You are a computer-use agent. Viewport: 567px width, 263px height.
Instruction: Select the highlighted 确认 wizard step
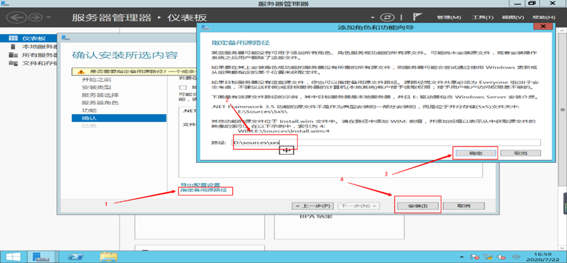click(119, 118)
